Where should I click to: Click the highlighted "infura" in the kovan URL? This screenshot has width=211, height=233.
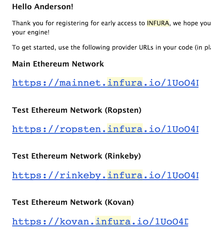pyautogui.click(x=113, y=222)
